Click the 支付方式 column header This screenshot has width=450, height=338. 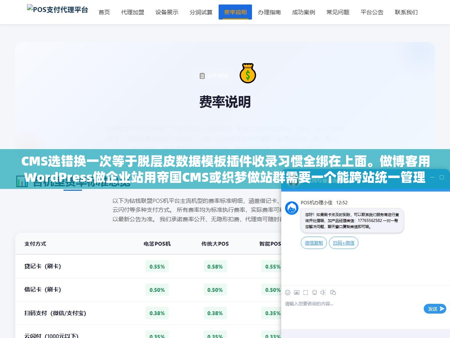pyautogui.click(x=35, y=244)
